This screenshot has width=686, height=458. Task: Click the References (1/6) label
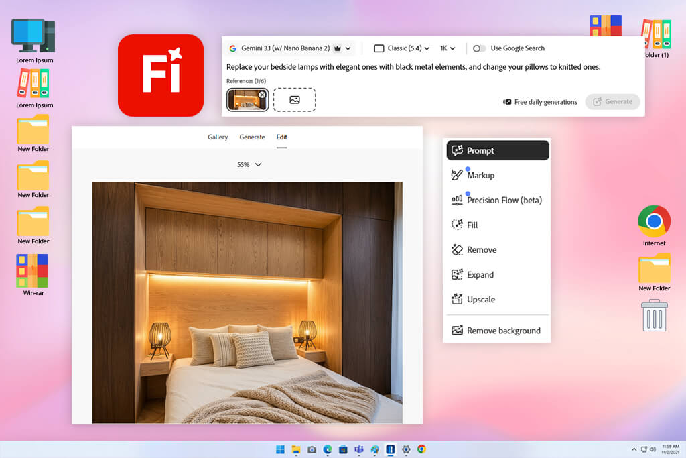point(246,81)
